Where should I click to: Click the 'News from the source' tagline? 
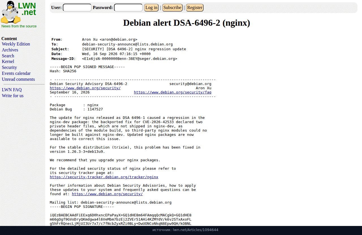pos(19,26)
